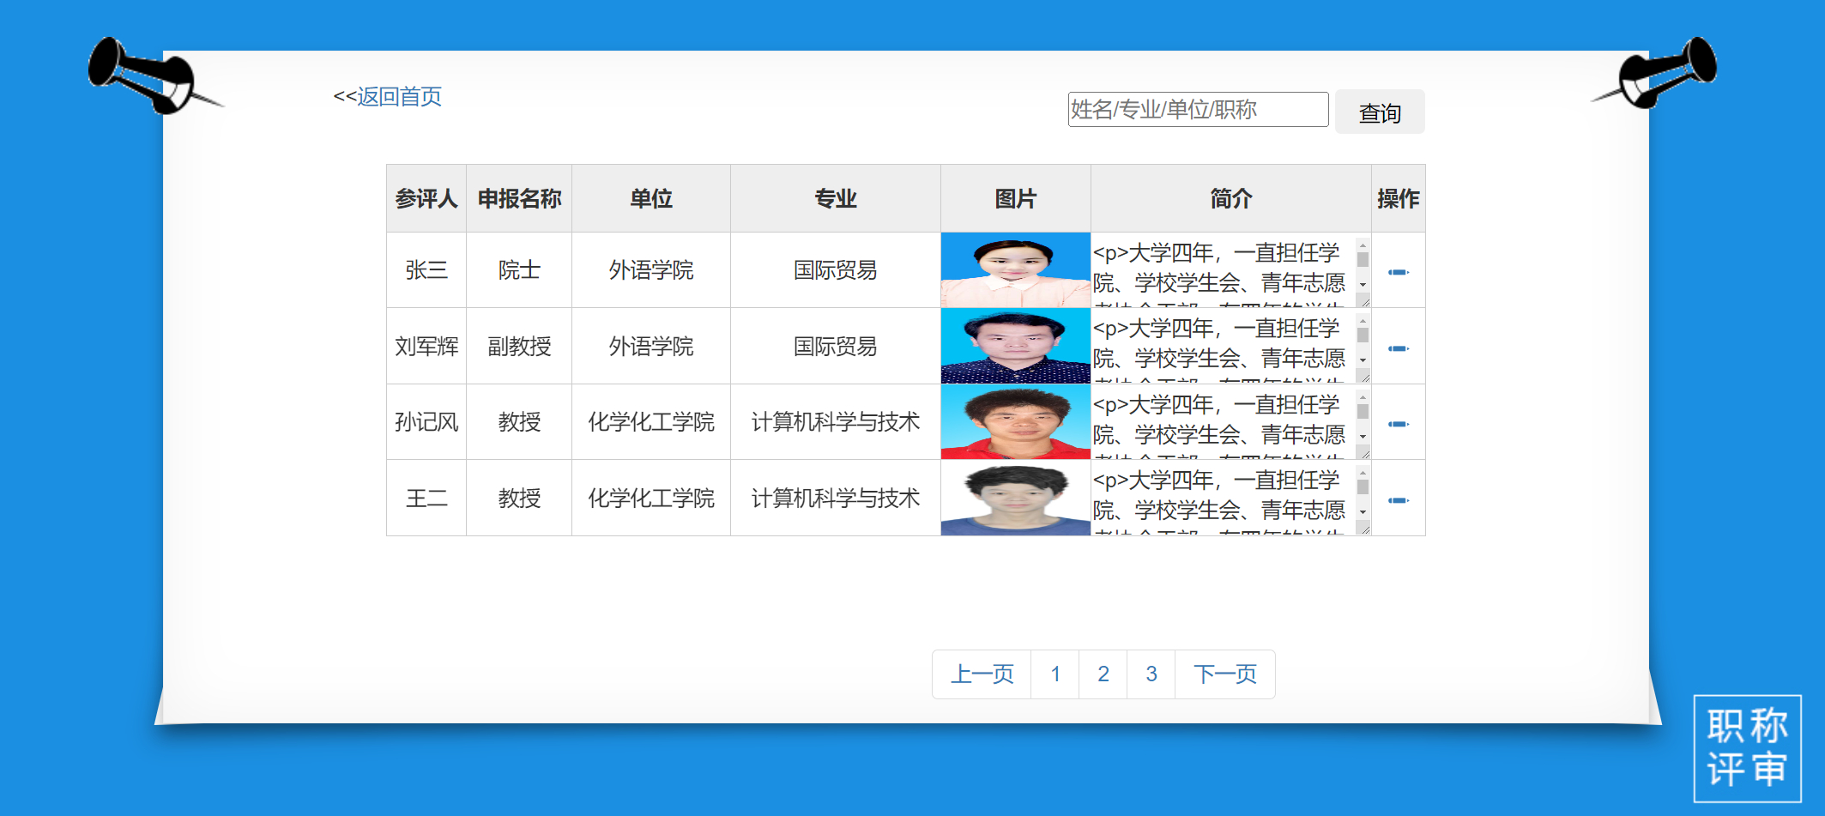Click inside 刘军辉's 简介 text area
Image resolution: width=1825 pixels, height=816 pixels.
click(x=1218, y=345)
